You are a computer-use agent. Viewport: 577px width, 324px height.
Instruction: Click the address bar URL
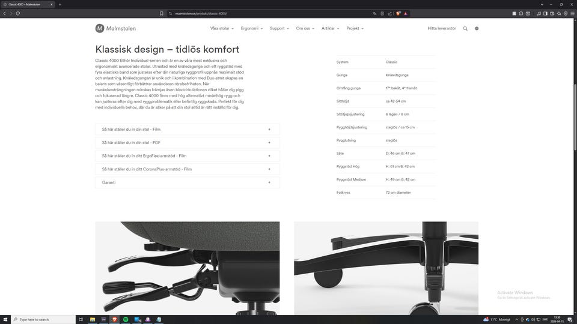(201, 14)
